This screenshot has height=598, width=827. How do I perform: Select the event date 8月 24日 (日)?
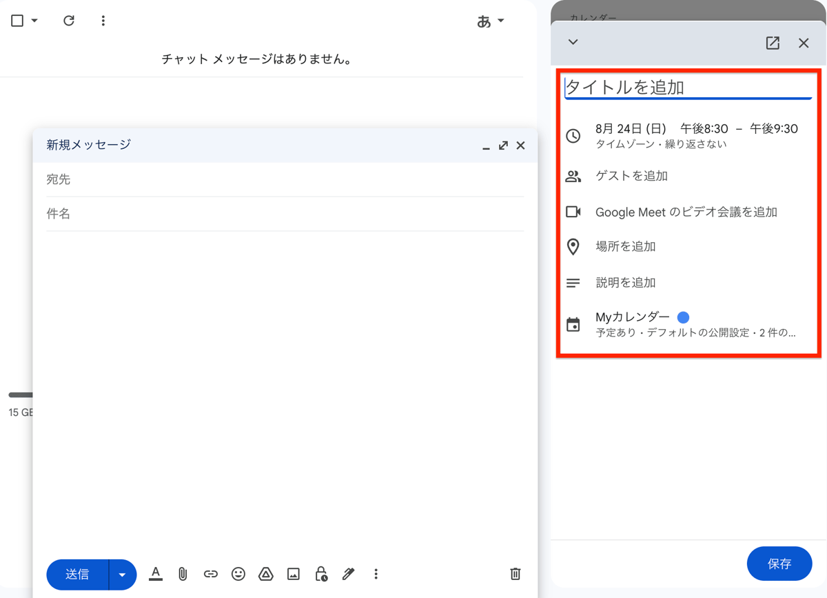coord(631,128)
